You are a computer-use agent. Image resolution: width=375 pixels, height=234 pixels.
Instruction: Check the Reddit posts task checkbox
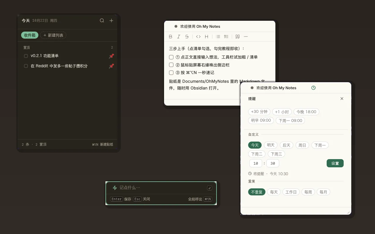[26, 66]
